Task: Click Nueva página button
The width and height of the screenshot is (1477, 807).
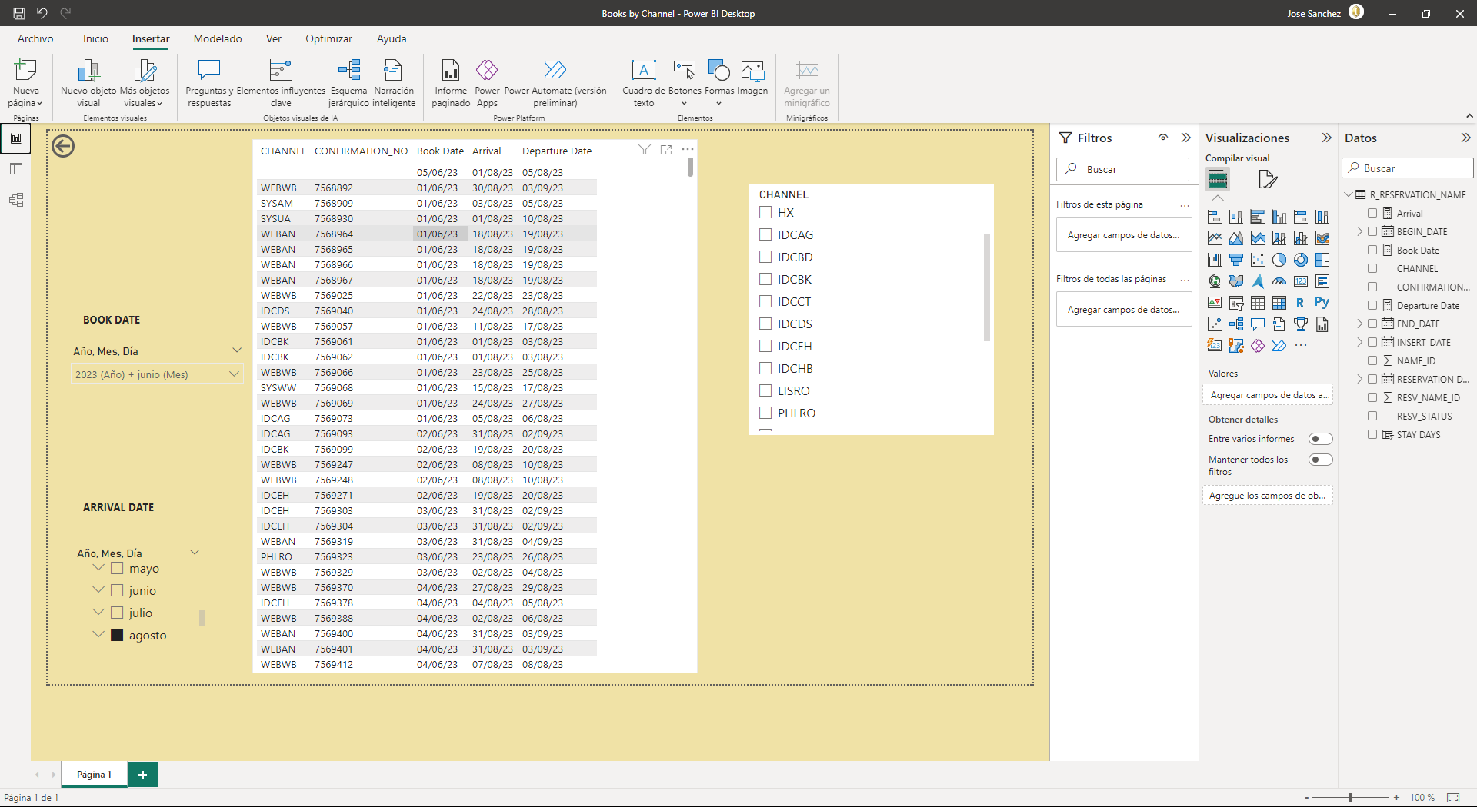Action: point(26,83)
